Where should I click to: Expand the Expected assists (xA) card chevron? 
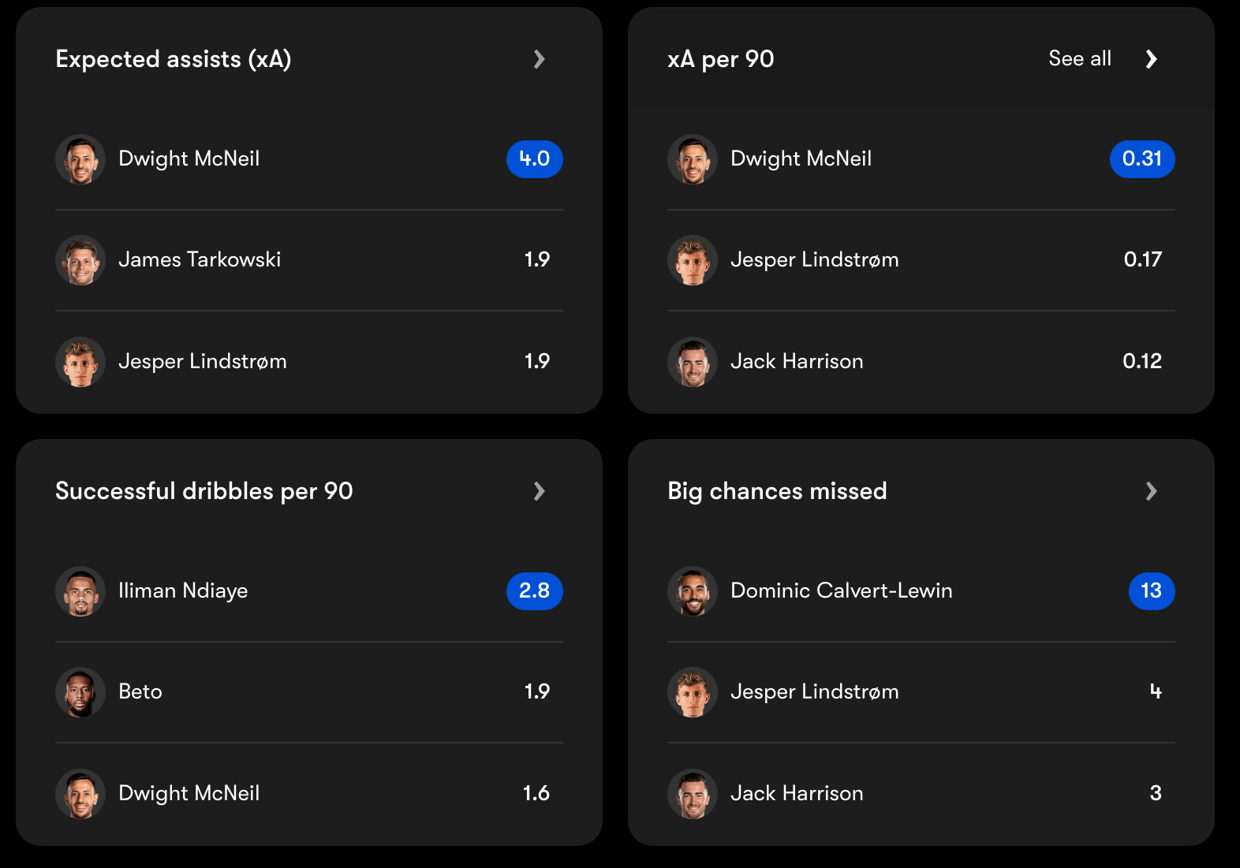[x=540, y=59]
